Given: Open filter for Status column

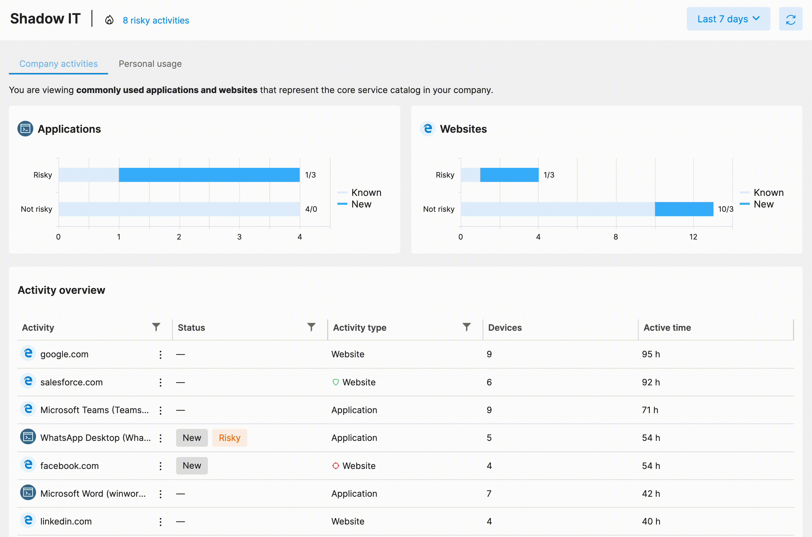Looking at the screenshot, I should (x=311, y=327).
